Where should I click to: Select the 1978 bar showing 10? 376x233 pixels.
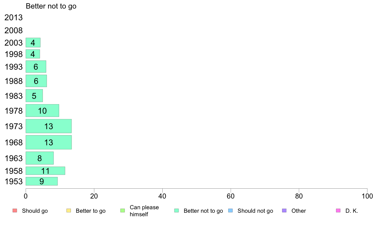point(42,110)
